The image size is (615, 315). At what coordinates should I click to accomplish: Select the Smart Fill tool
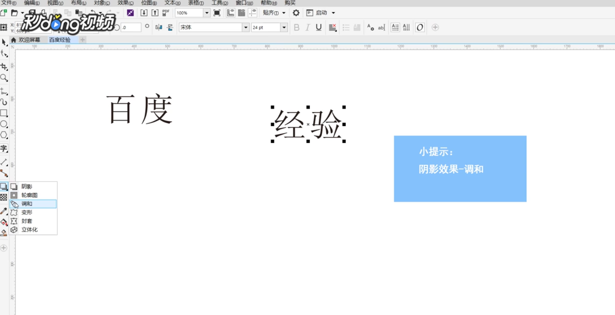pyautogui.click(x=4, y=233)
